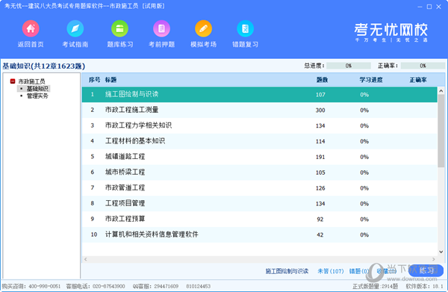This screenshot has width=448, height=292.
Task: Click the horizontal scroll right arrow
Action: (x=434, y=259)
